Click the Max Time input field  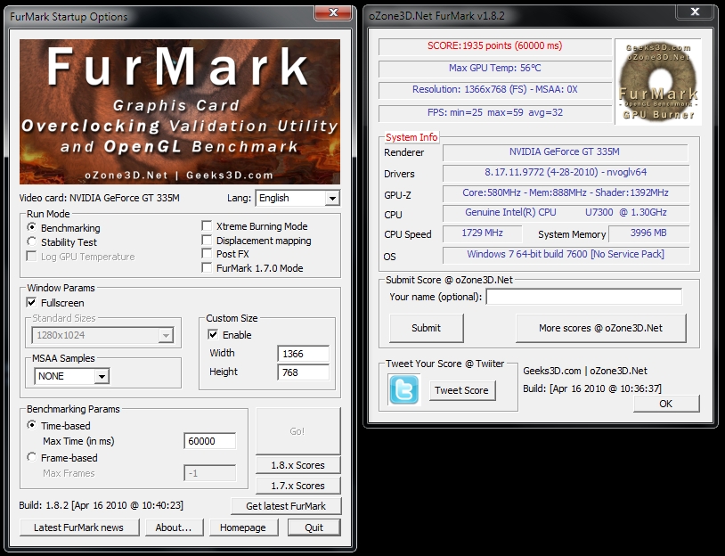pos(209,441)
